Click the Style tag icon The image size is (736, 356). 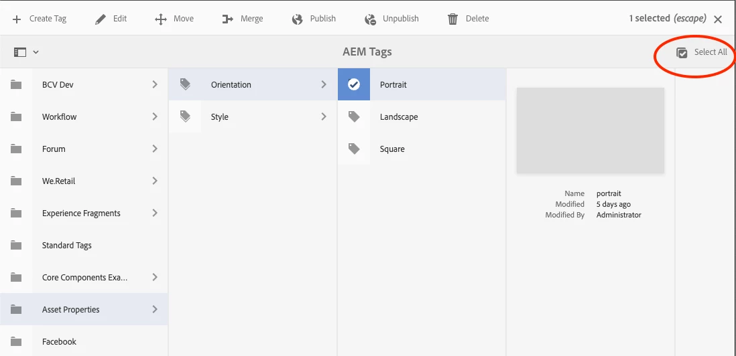tap(185, 116)
